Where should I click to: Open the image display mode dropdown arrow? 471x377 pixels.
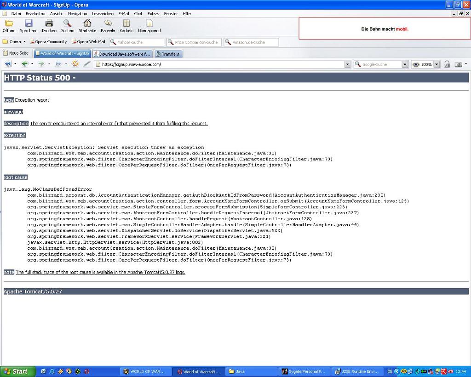tap(466, 64)
